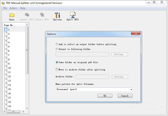The width and height of the screenshot is (168, 116).
Task: Select page 17 icon in the page list
Action: click(6, 98)
